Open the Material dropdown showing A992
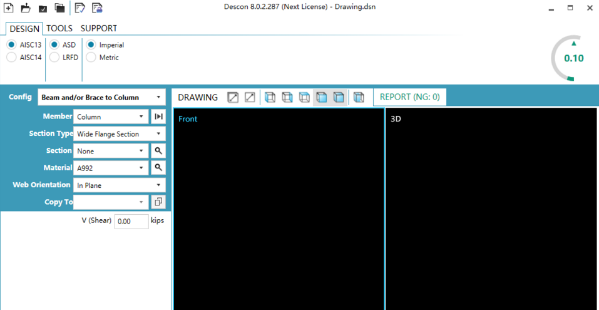 (x=111, y=167)
